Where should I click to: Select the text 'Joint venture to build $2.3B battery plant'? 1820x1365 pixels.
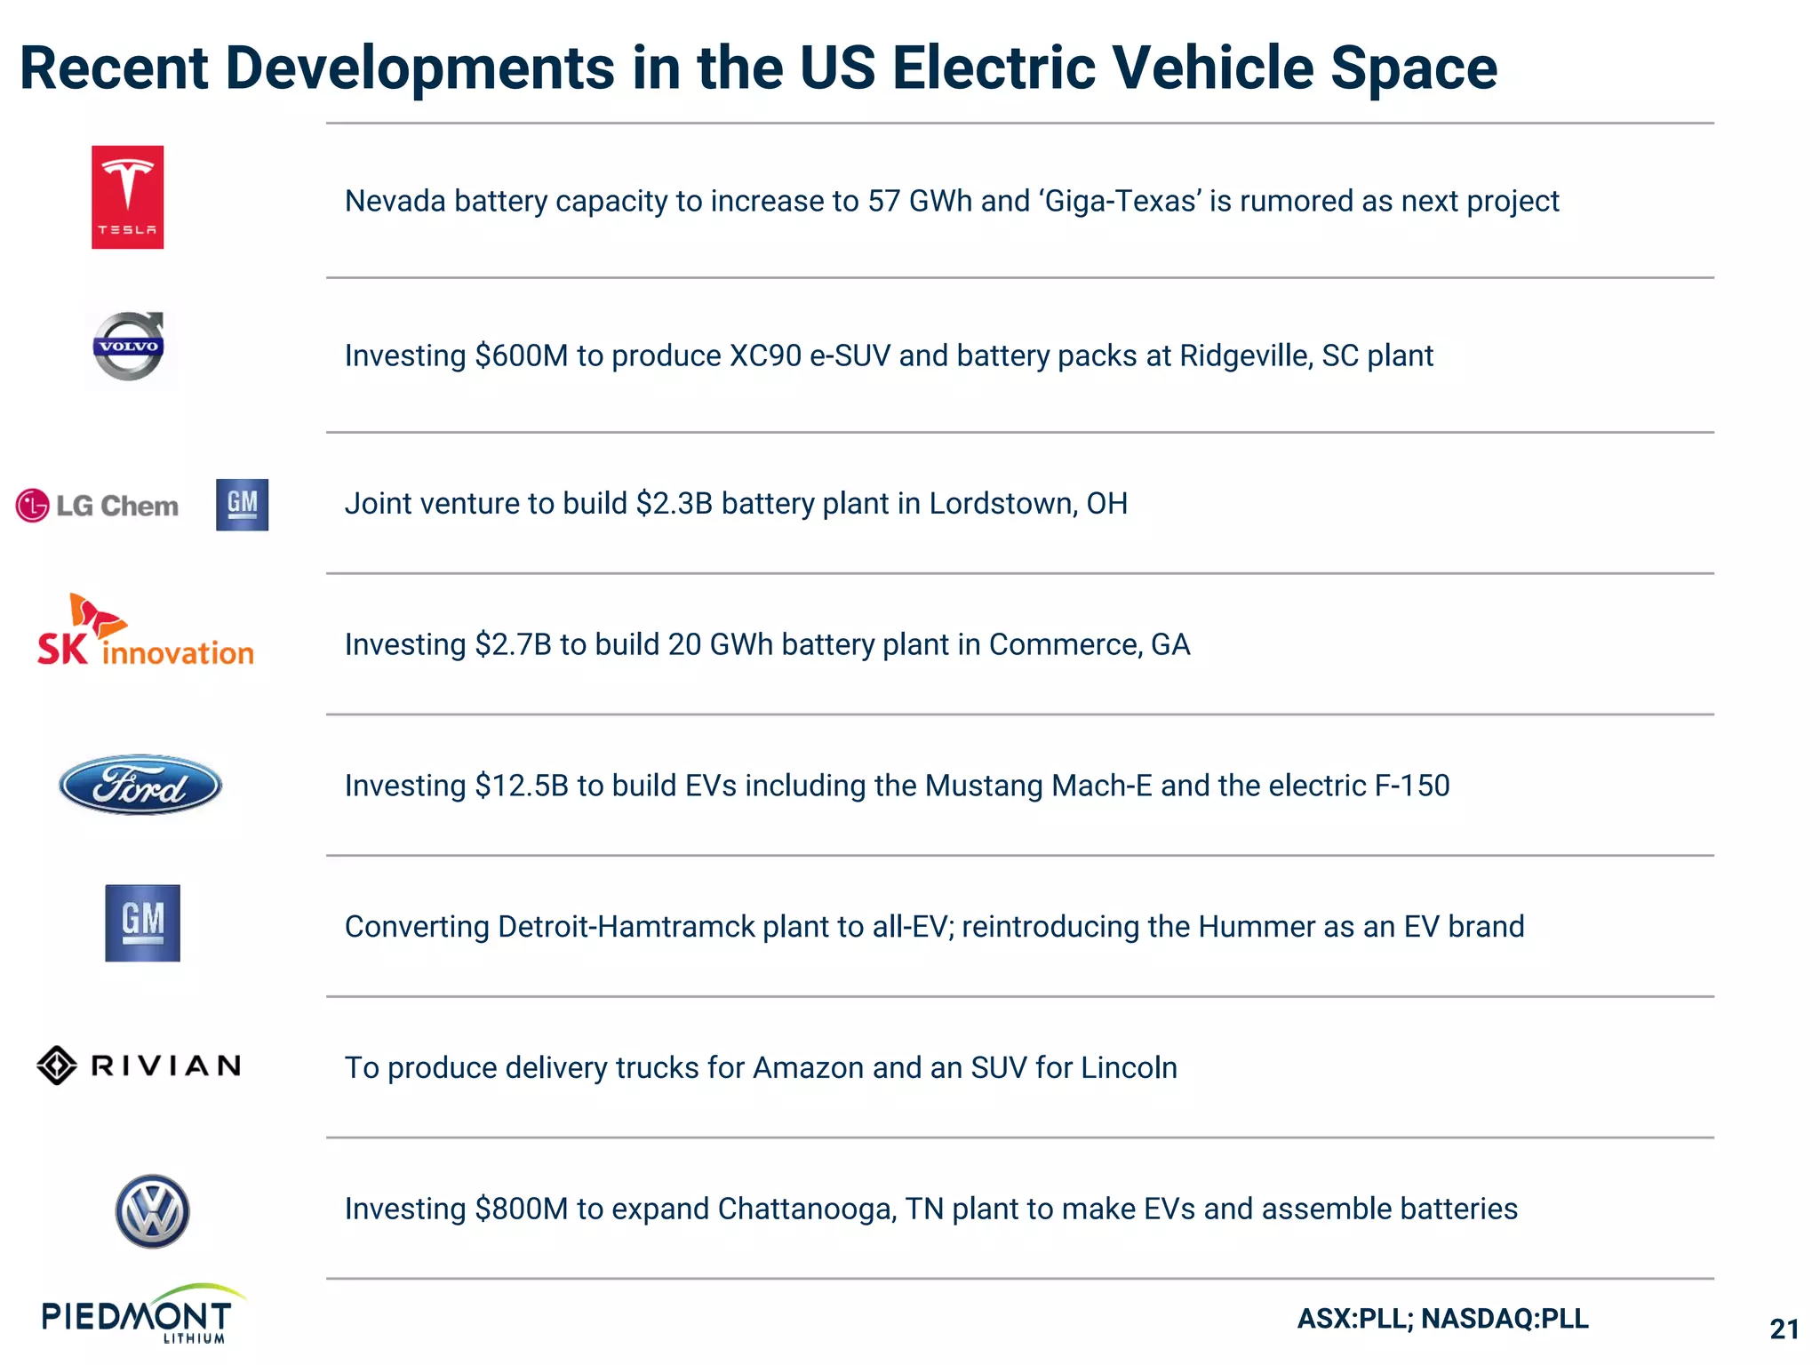point(615,504)
